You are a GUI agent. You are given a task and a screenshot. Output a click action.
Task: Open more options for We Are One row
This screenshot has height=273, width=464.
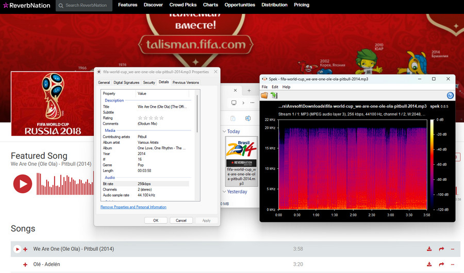(453, 249)
